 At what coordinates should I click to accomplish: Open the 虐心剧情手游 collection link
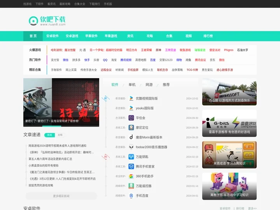pyautogui.click(x=225, y=70)
